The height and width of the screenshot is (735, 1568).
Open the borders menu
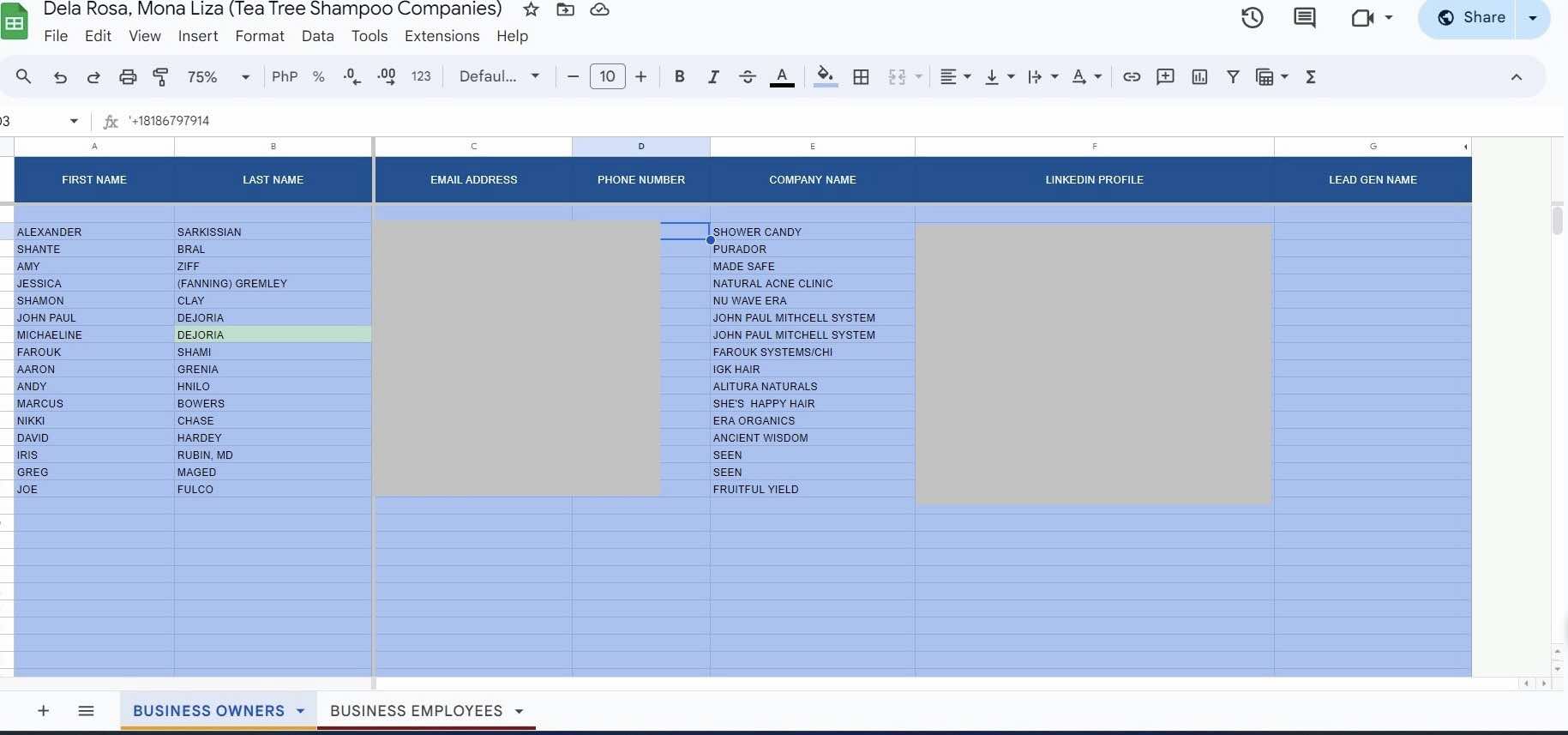862,77
